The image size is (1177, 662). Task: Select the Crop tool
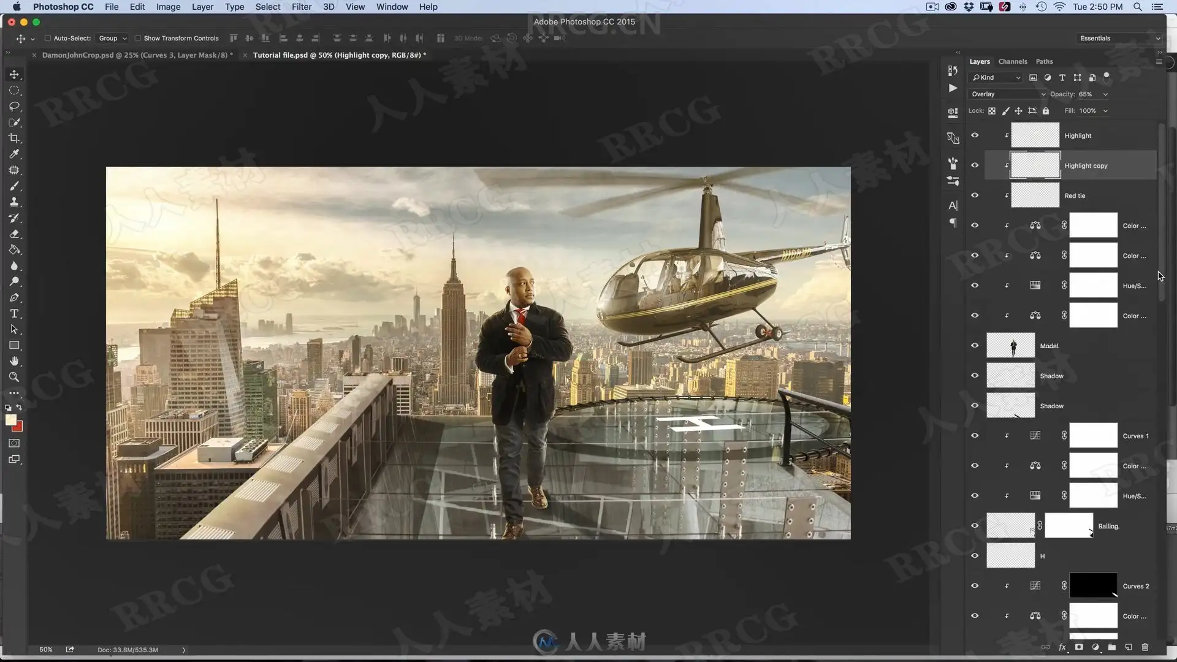[14, 138]
